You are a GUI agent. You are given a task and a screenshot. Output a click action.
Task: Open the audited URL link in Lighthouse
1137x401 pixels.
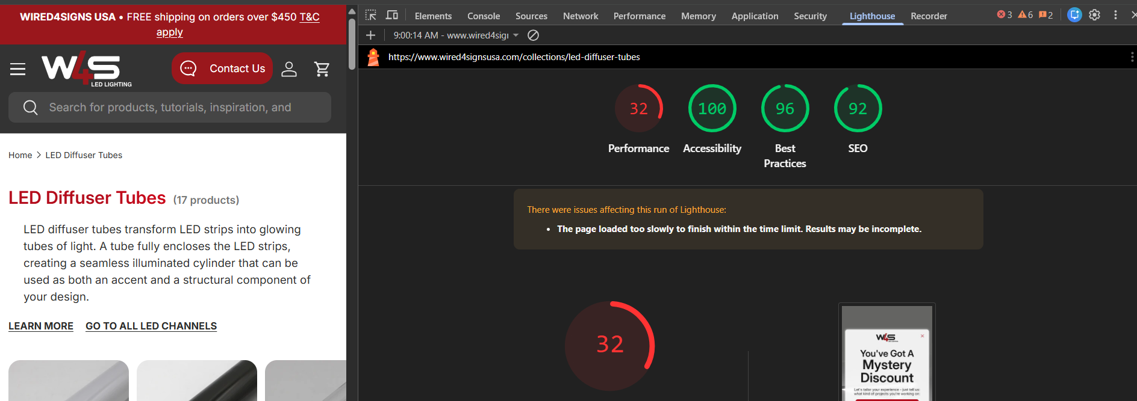click(x=514, y=57)
